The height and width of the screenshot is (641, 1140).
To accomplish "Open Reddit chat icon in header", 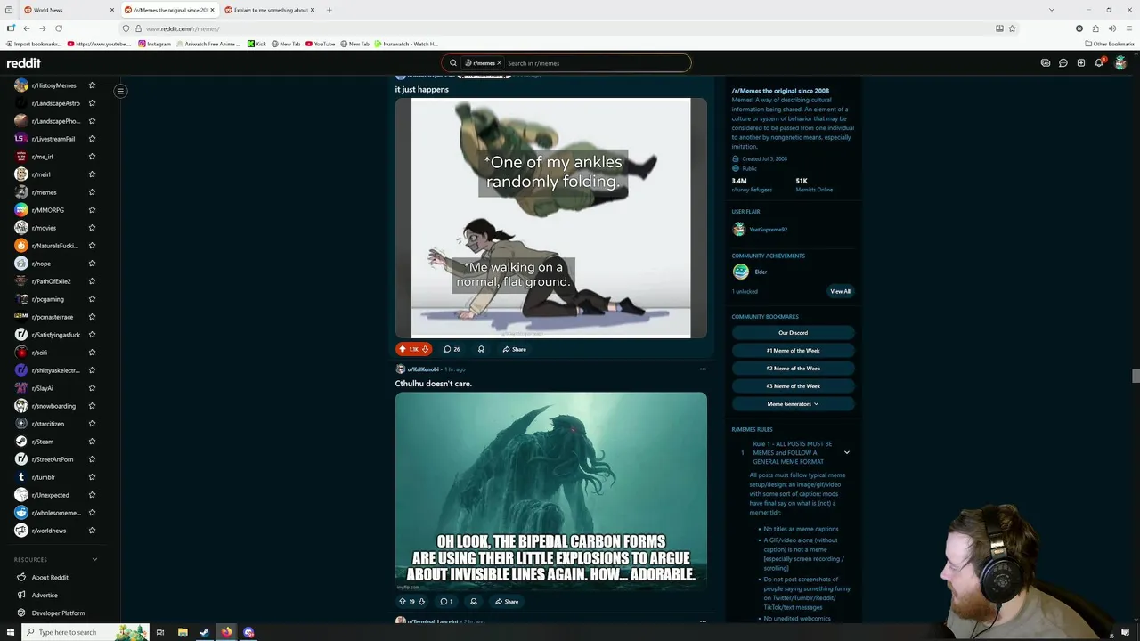I will (x=1063, y=63).
